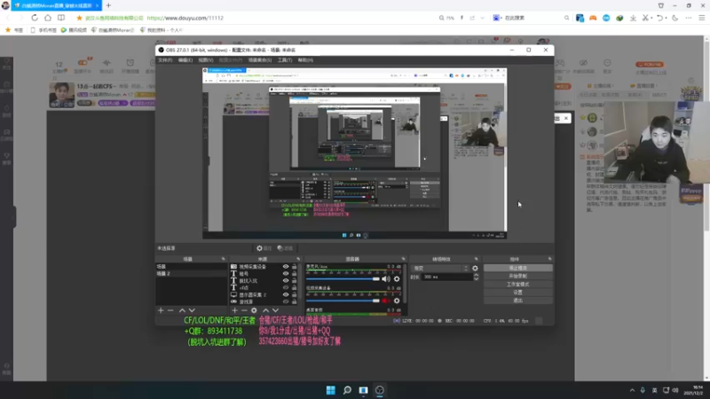Click 开始录制 to start recording
The width and height of the screenshot is (710, 399).
[518, 277]
